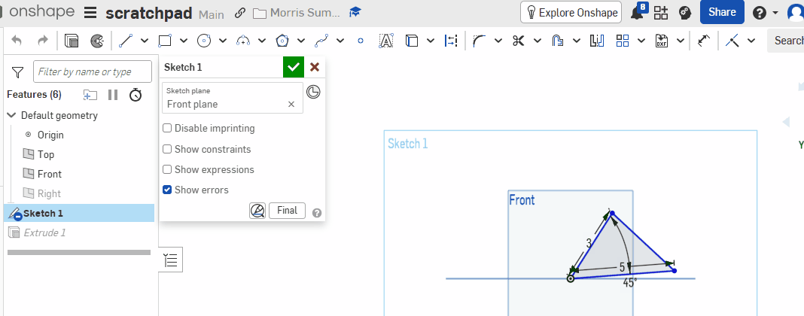Click the Final button
The height and width of the screenshot is (316, 804).
[287, 211]
